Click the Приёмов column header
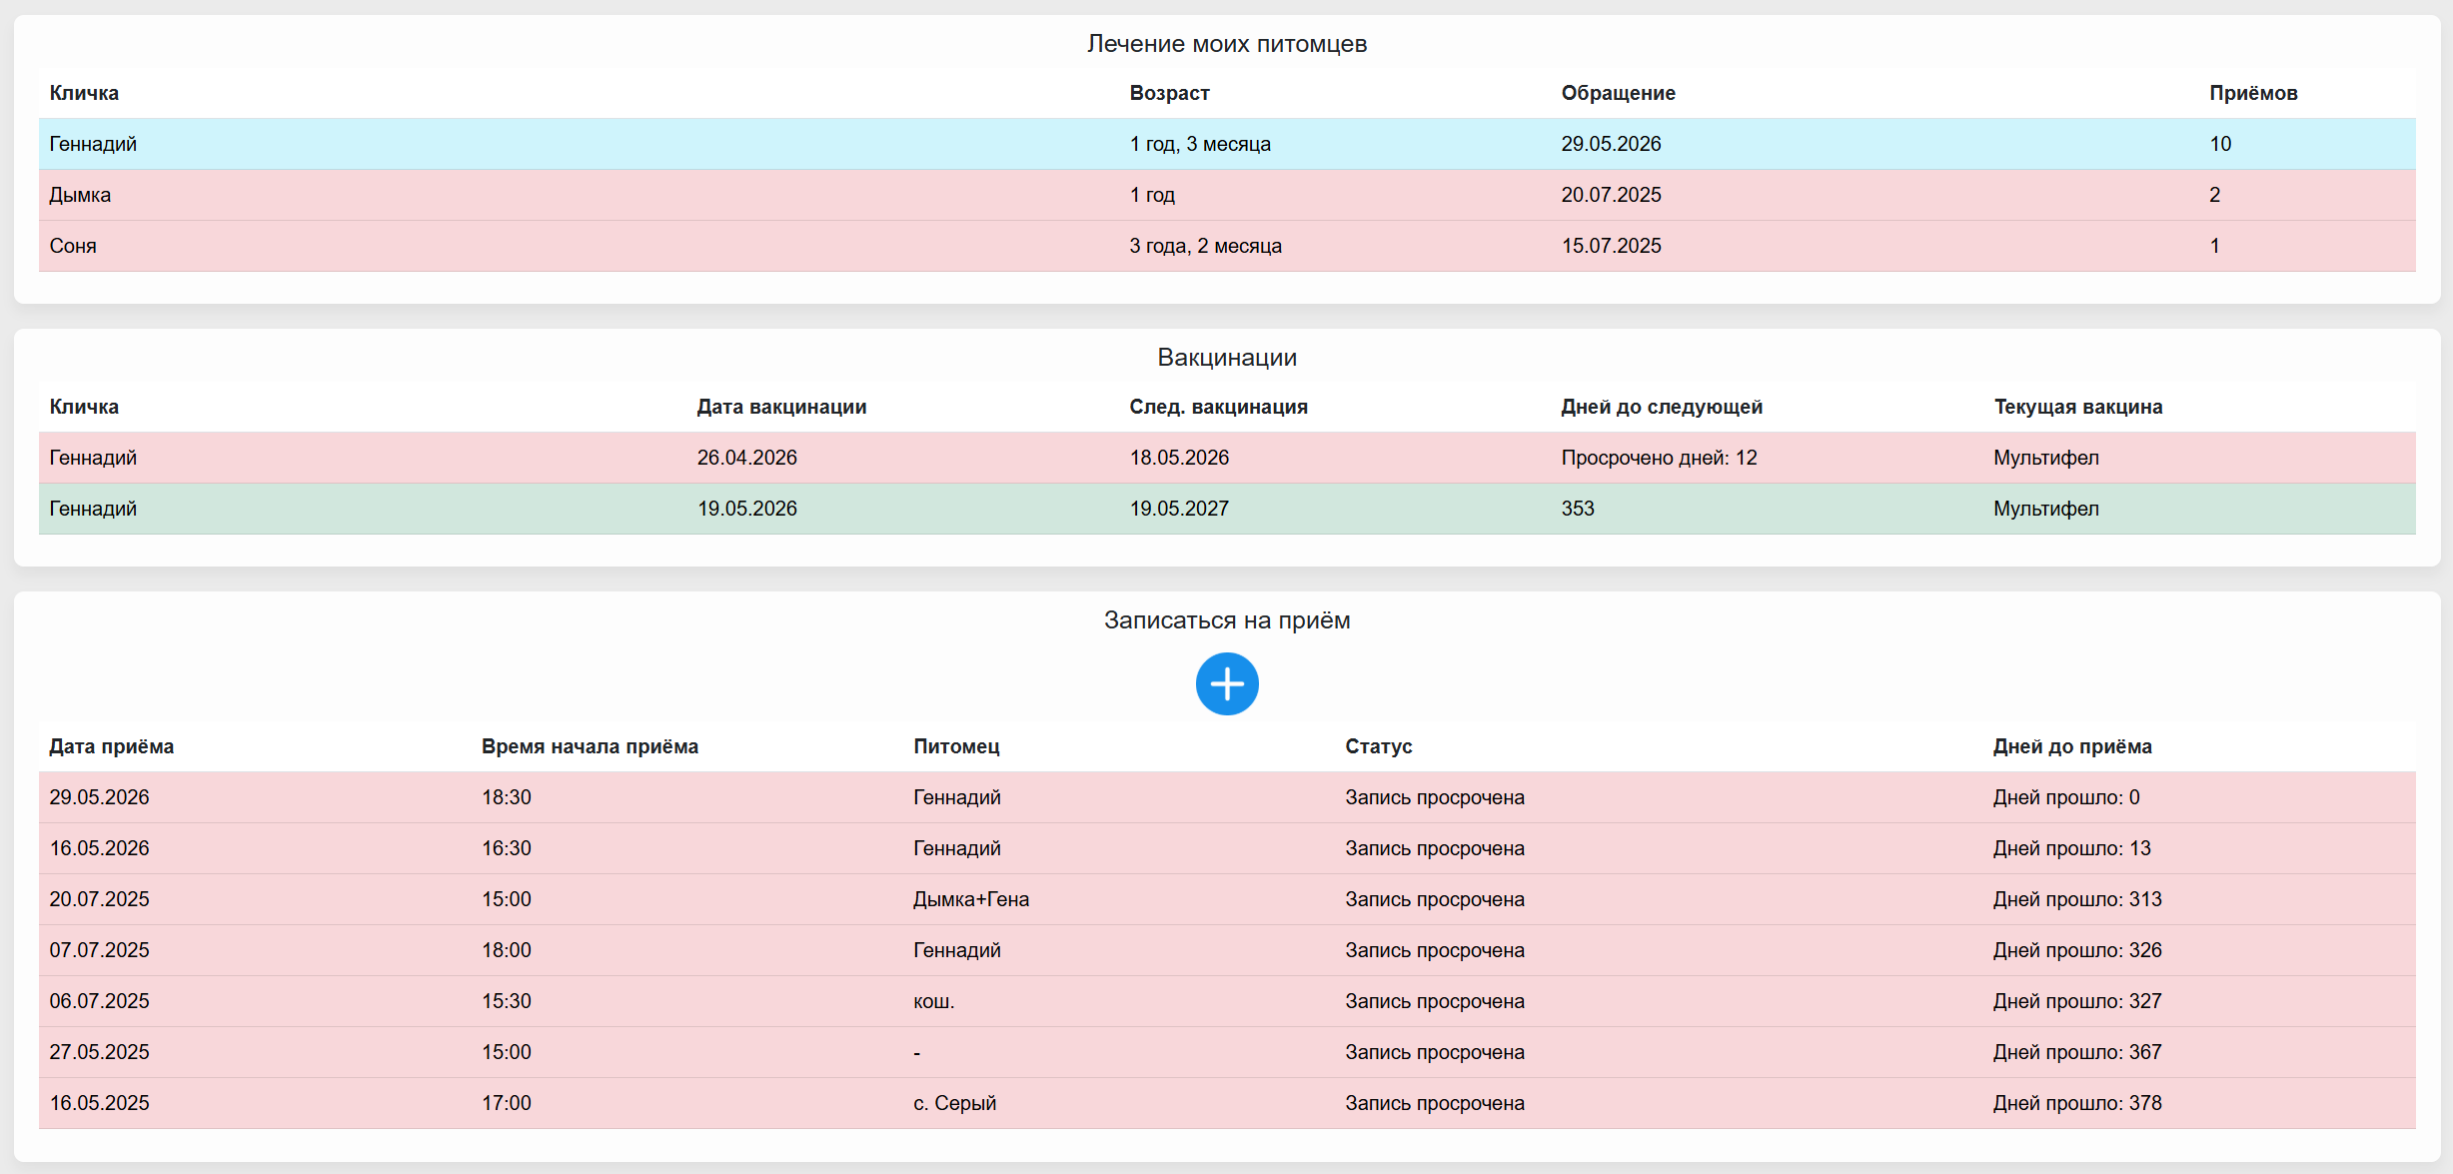This screenshot has width=2453, height=1174. point(2253,93)
